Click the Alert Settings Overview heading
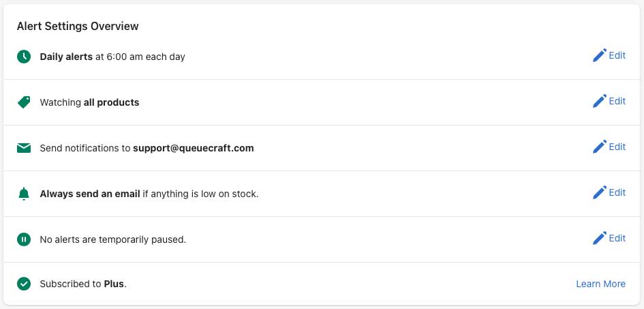Image resolution: width=644 pixels, height=309 pixels. pos(78,27)
